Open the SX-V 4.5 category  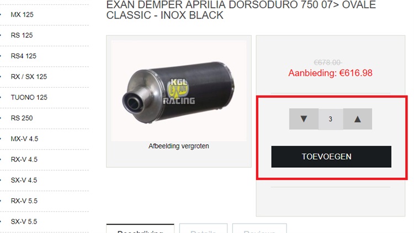click(24, 180)
